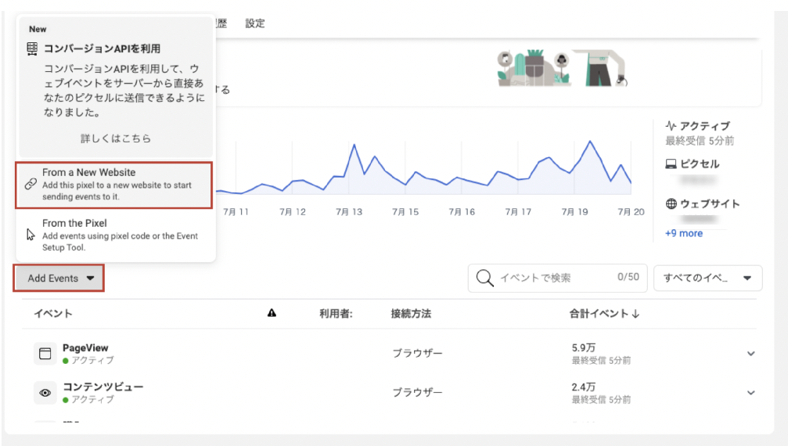
Task: Click the activity pulse icon beside アクティブ
Action: pyautogui.click(x=671, y=126)
